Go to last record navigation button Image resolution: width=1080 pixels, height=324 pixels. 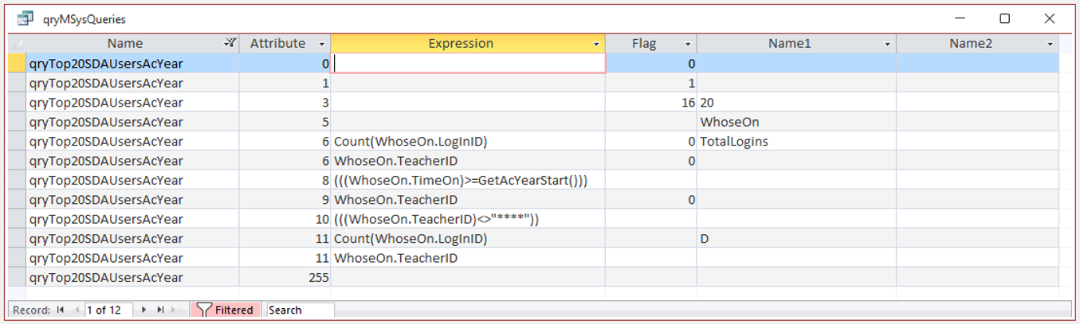click(160, 310)
